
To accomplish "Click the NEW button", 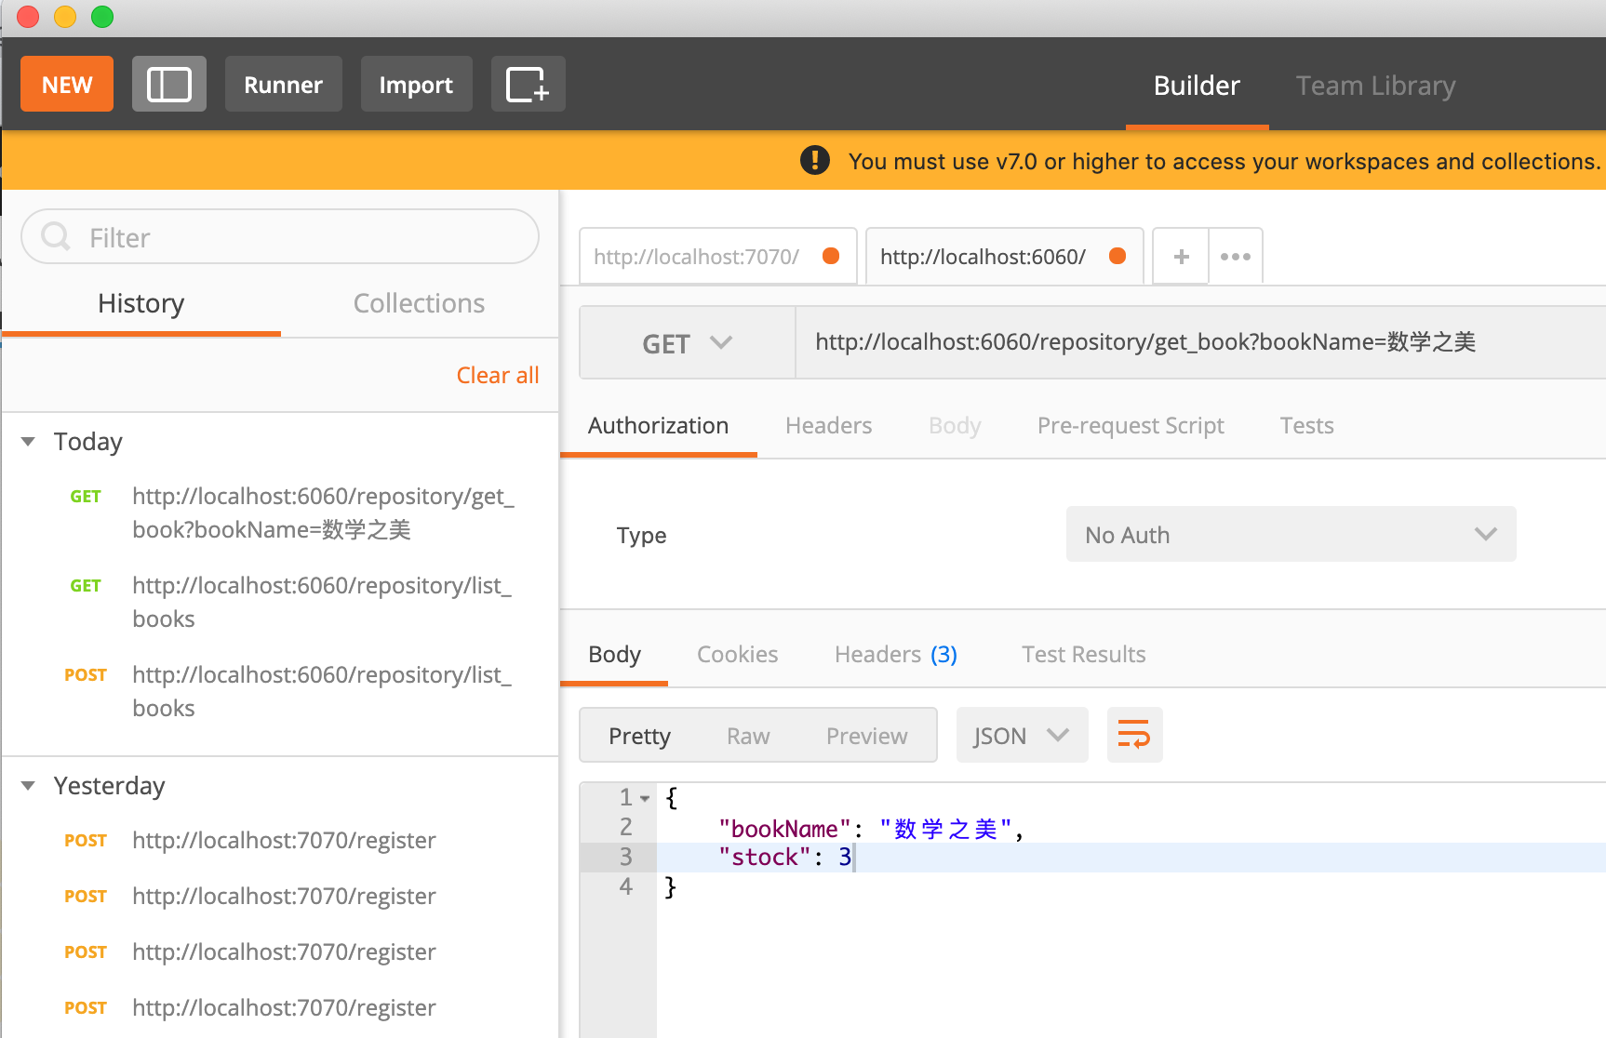I will 67,84.
